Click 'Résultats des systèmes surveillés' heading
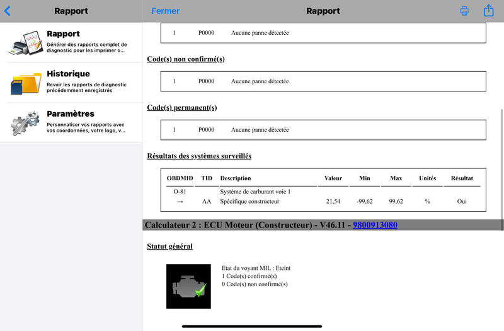The width and height of the screenshot is (504, 331). [199, 156]
